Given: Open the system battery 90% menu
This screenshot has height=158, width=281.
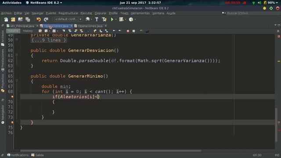Looking at the screenshot, I should [x=271, y=3].
